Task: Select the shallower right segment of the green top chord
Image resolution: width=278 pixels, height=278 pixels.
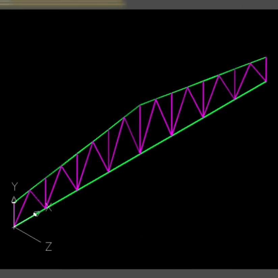Action: [202, 82]
